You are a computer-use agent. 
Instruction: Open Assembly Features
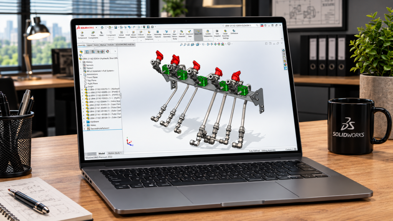(x=158, y=34)
